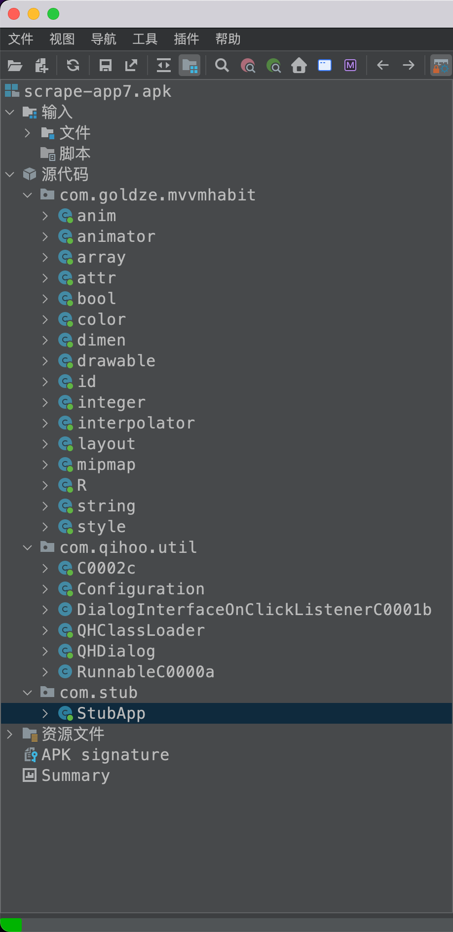
Task: Open the 文件 menu
Action: click(21, 39)
